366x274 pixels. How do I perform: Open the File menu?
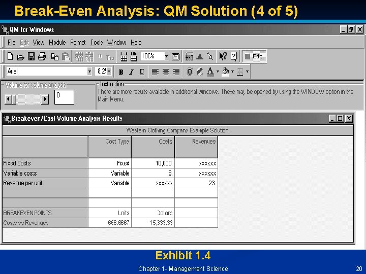(x=11, y=43)
